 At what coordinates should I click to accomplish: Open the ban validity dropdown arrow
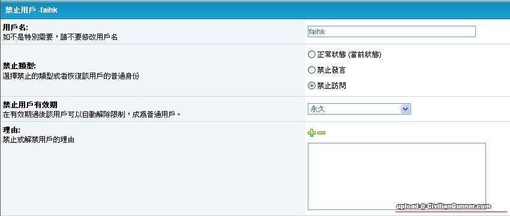tap(405, 109)
